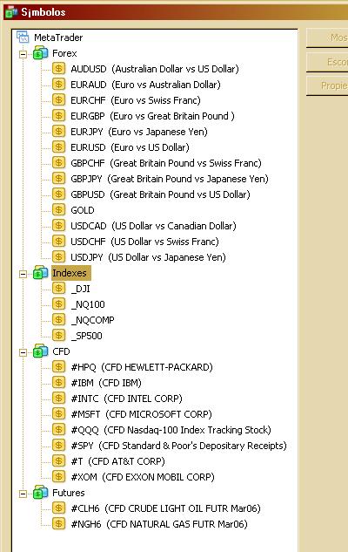The image size is (348, 552).
Task: Collapse the Indexes group tree node
Action: click(x=23, y=274)
